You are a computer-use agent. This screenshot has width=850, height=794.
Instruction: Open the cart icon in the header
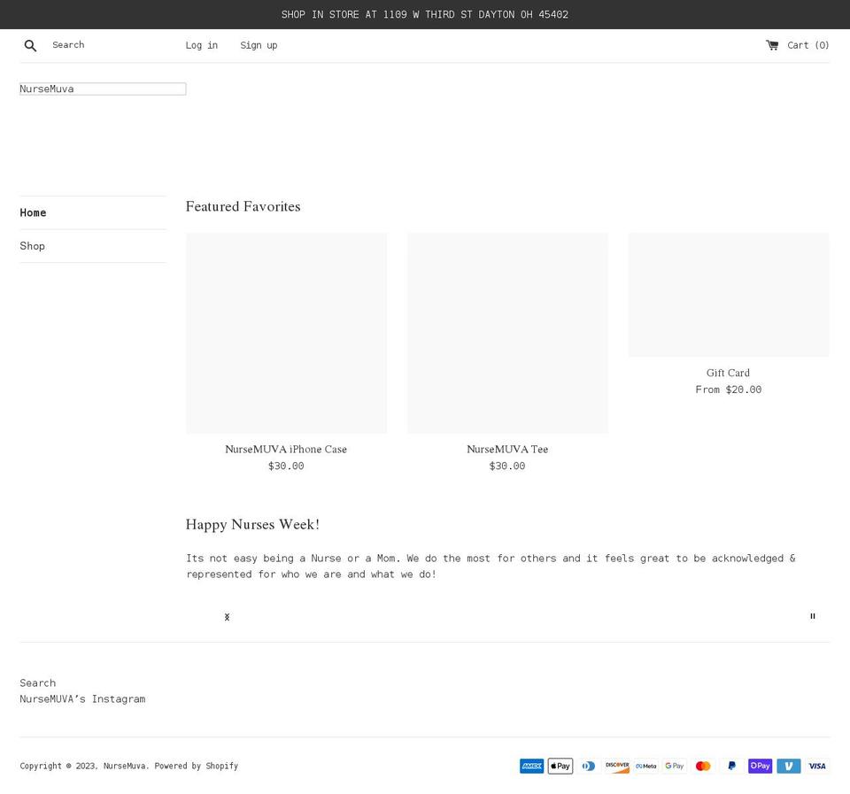click(771, 44)
